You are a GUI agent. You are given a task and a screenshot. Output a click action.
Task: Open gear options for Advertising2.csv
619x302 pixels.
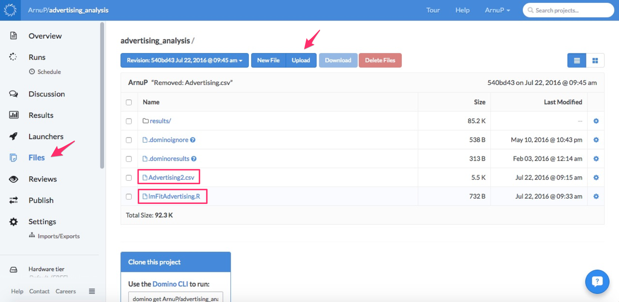(x=596, y=177)
